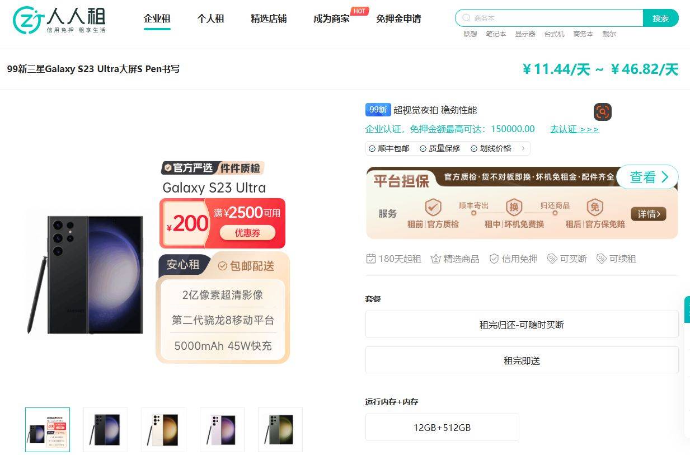Click the 人人租 logo

click(x=59, y=20)
